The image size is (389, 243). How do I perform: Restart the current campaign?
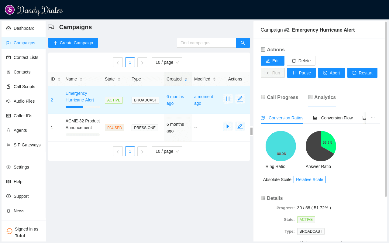(x=362, y=73)
